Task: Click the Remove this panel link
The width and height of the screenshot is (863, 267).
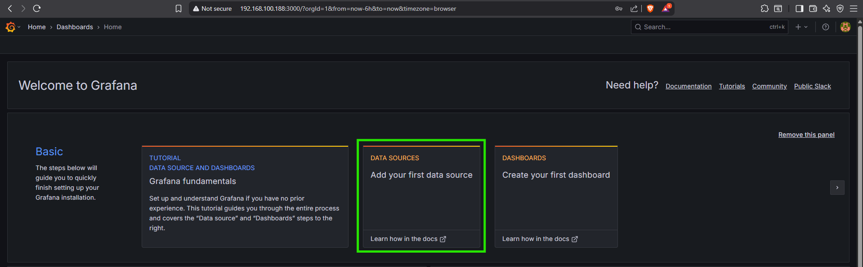Action: click(x=806, y=135)
